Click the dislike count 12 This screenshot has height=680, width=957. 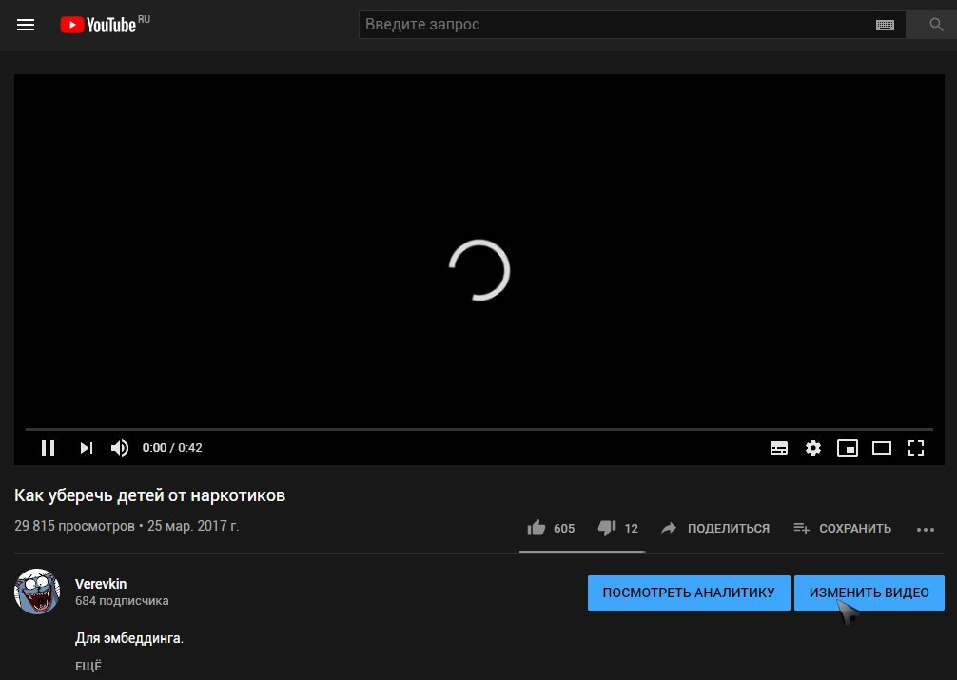point(631,529)
